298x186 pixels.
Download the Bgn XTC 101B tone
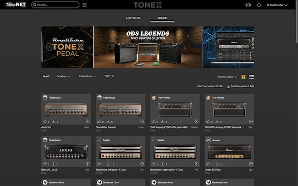pyautogui.click(x=54, y=164)
